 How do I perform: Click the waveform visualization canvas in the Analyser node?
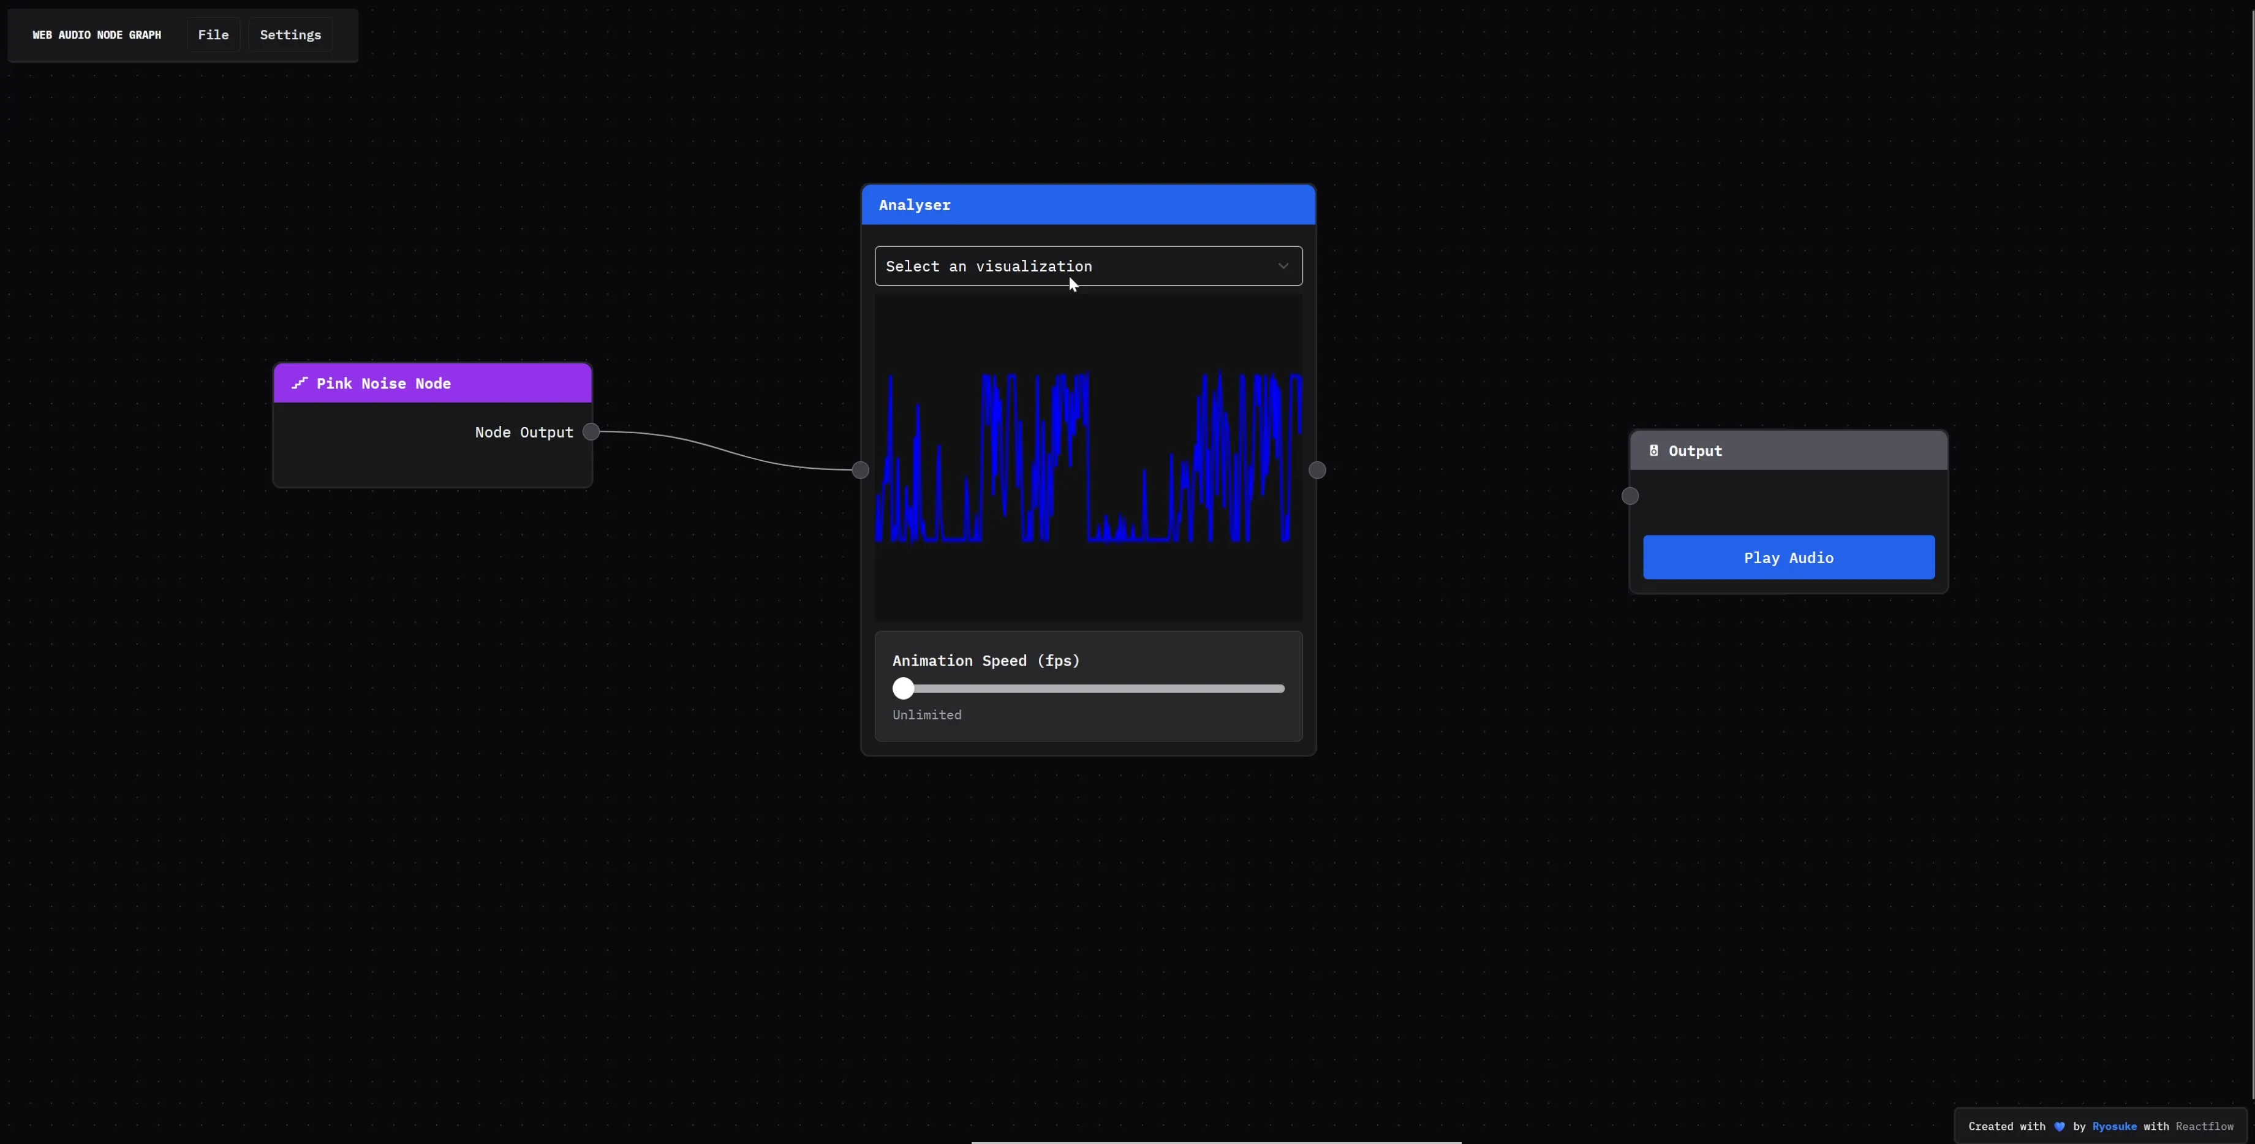pyautogui.click(x=1088, y=460)
